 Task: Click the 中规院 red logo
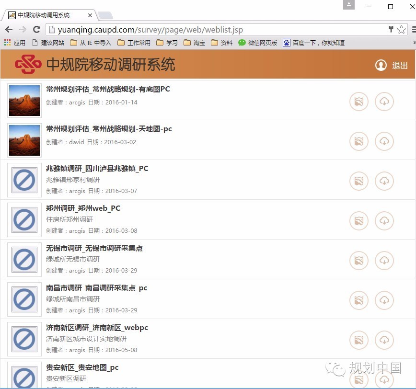tap(28, 64)
